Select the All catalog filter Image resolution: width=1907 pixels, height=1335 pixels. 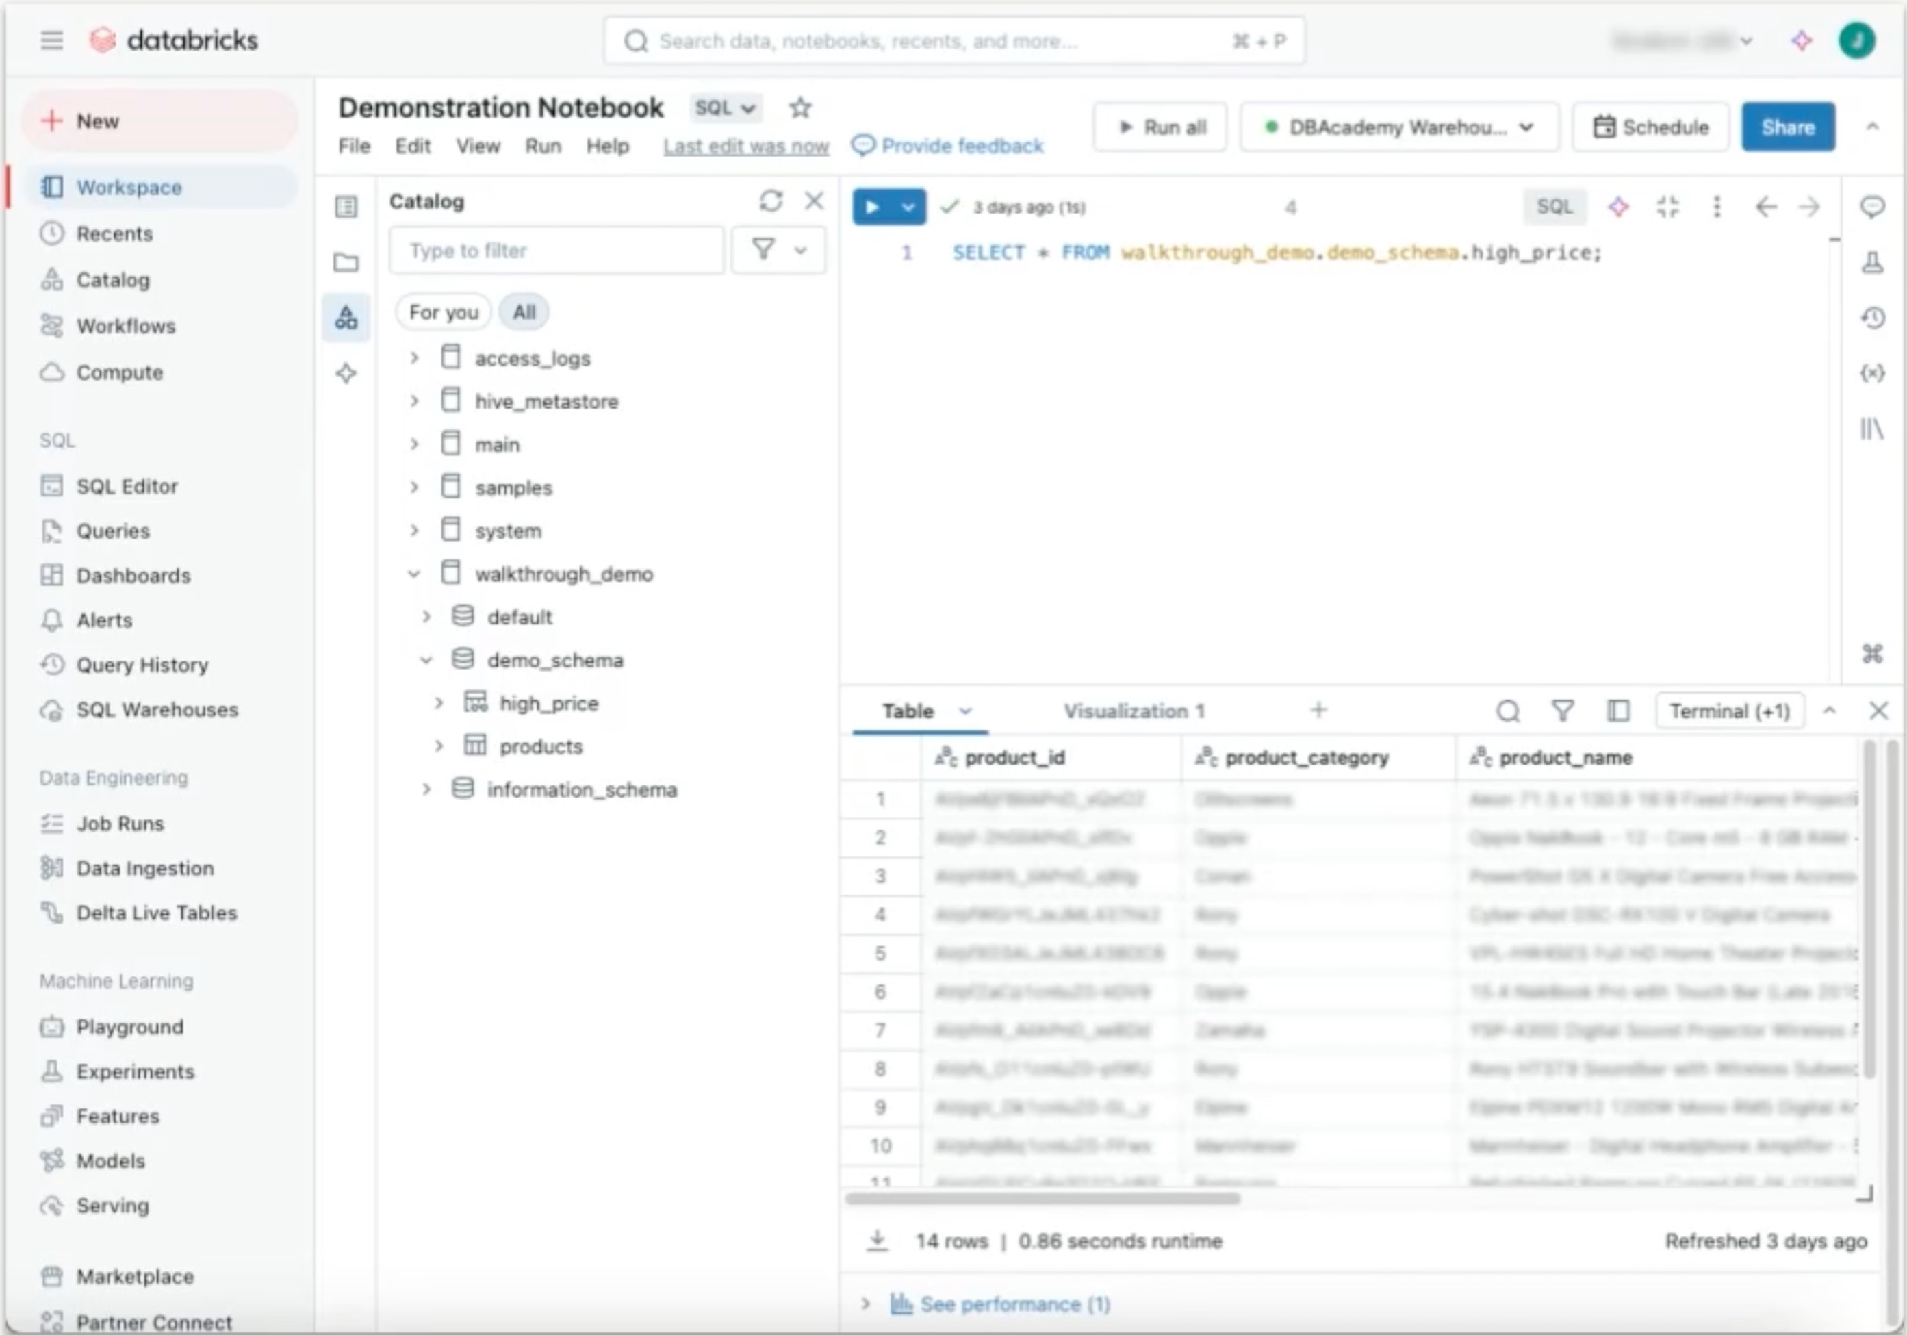point(524,312)
